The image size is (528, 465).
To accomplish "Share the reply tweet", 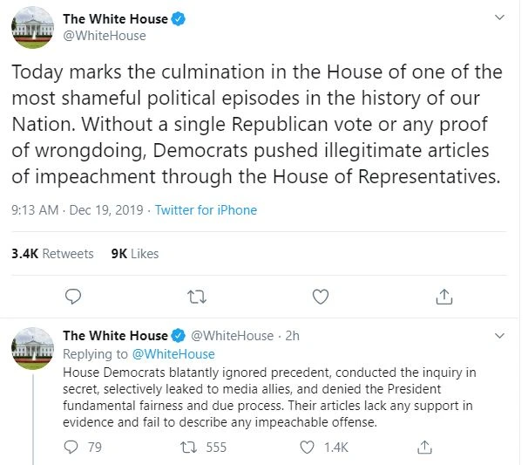I will [x=425, y=447].
